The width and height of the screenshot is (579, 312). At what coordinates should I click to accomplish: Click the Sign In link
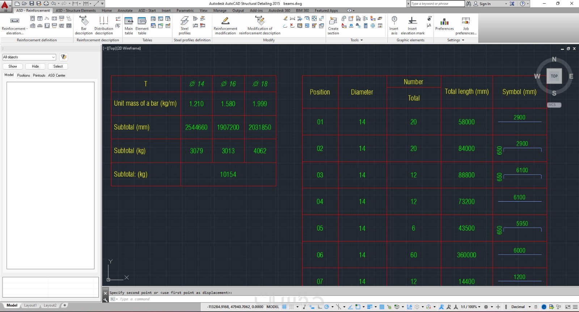pos(485,4)
